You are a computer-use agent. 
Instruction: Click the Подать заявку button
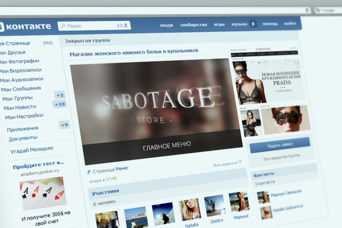280,145
